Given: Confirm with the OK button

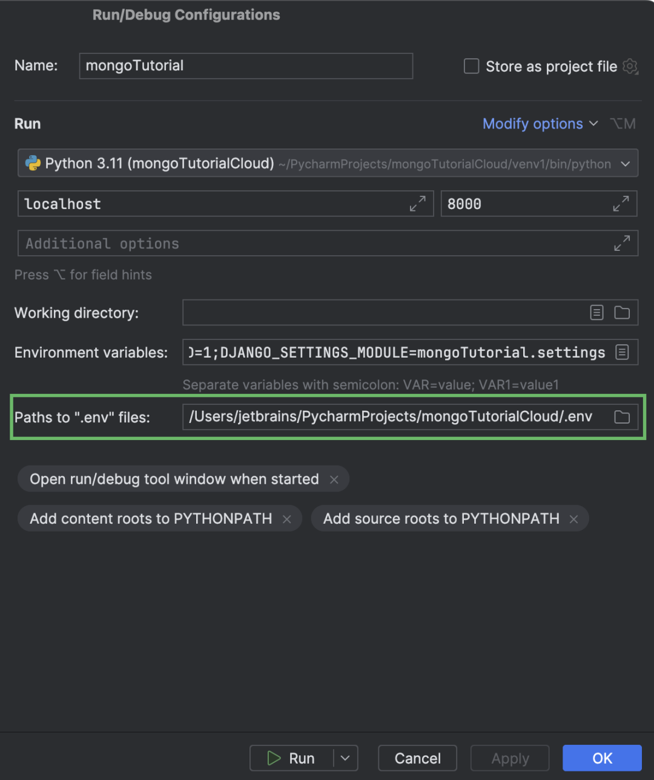Looking at the screenshot, I should [x=602, y=758].
